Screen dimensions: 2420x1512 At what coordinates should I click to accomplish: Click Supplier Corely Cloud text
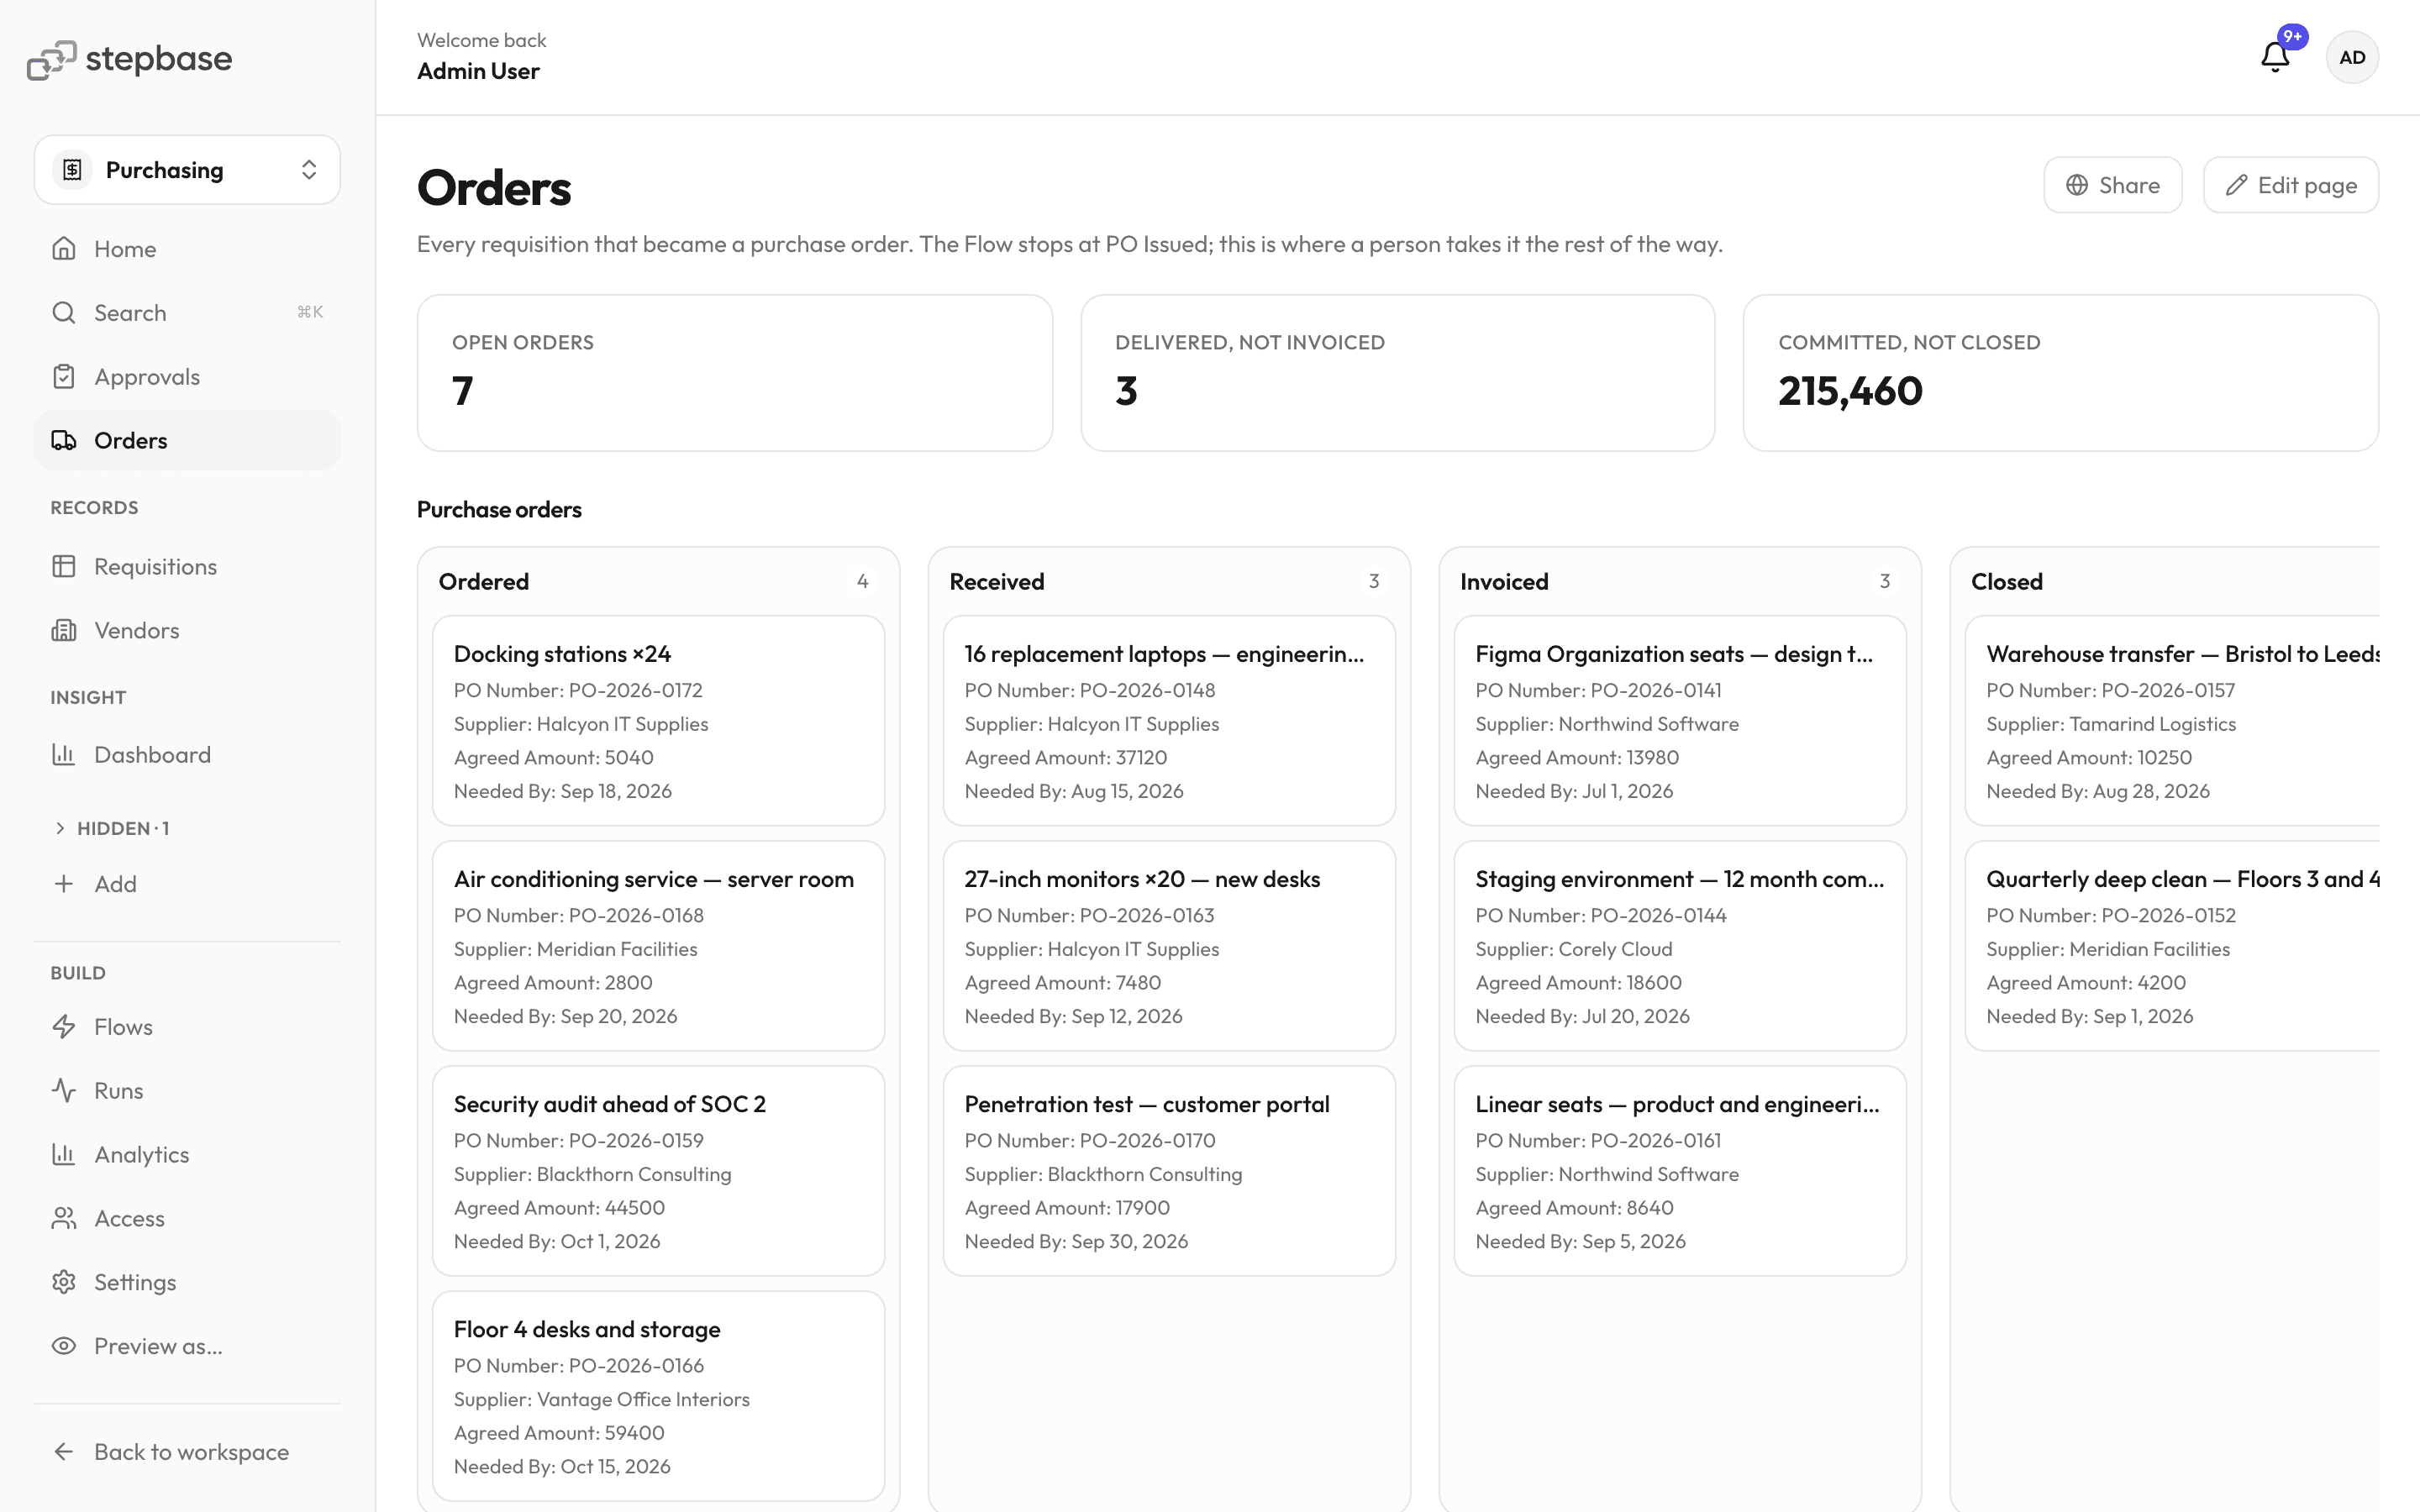pos(1574,949)
